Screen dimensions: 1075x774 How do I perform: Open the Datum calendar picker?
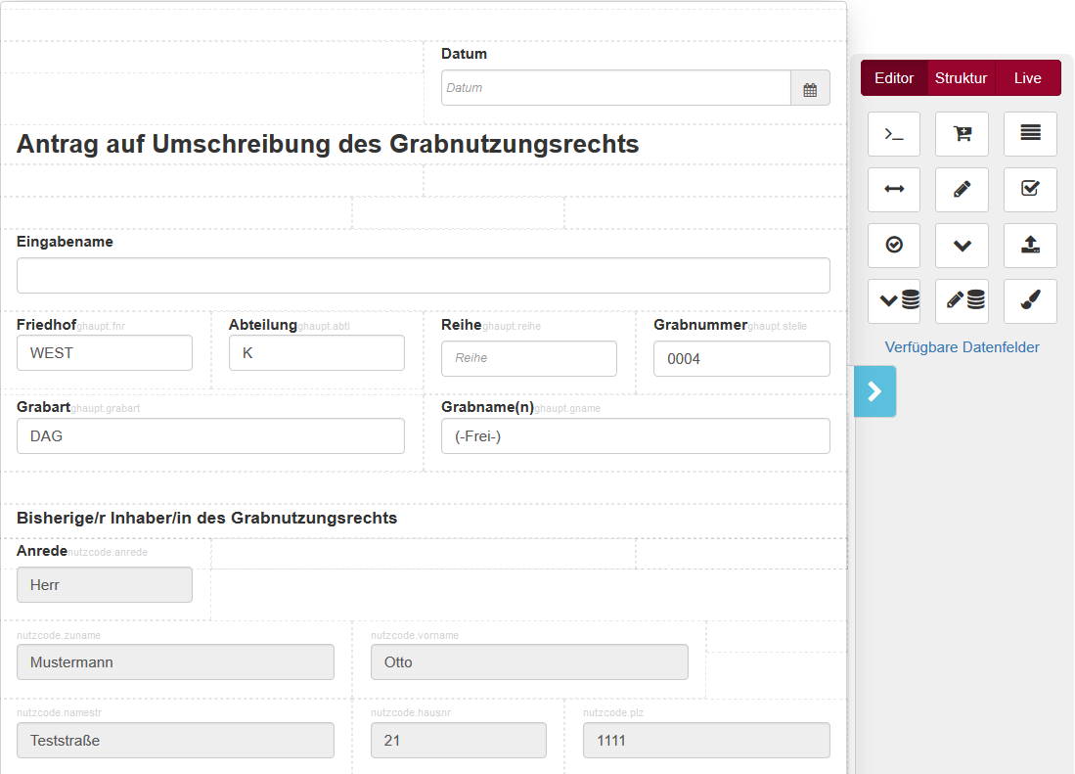(810, 88)
